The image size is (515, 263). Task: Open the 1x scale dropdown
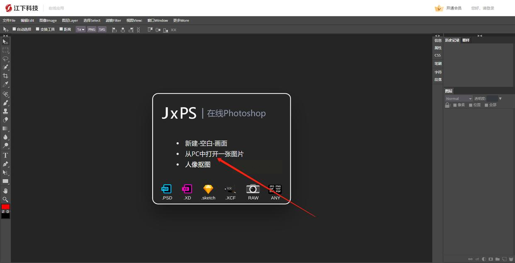pos(80,29)
